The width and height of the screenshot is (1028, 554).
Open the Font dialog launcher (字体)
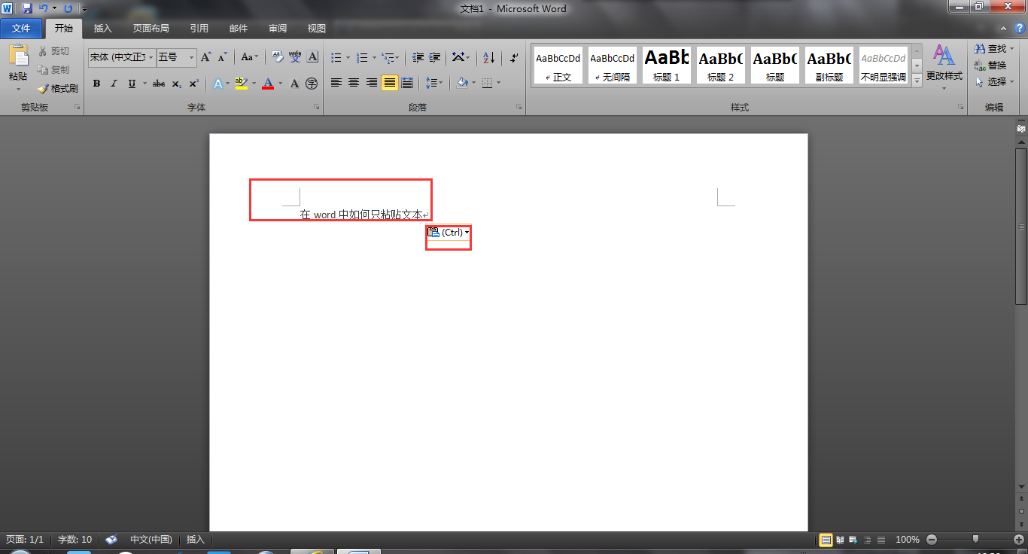[x=316, y=108]
